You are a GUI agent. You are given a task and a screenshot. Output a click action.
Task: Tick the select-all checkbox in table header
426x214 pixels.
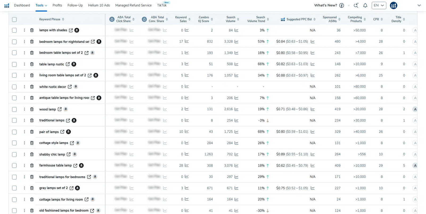[x=14, y=19]
